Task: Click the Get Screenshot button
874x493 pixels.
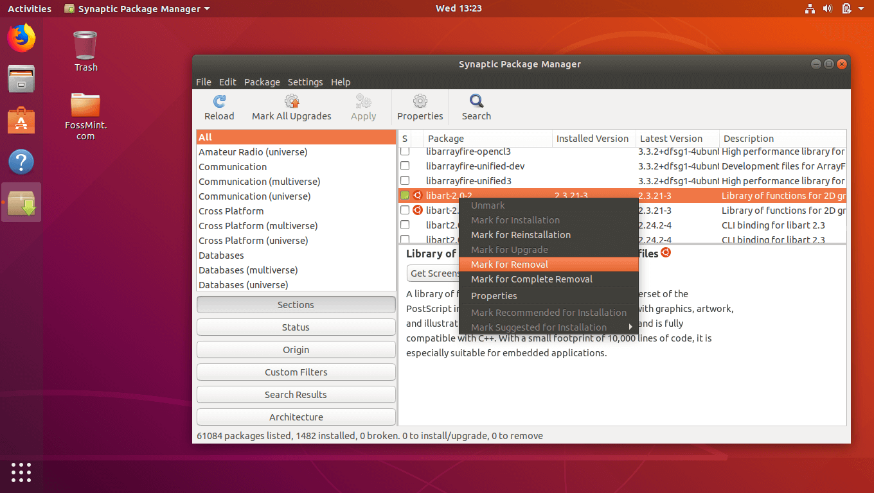Action: click(433, 273)
